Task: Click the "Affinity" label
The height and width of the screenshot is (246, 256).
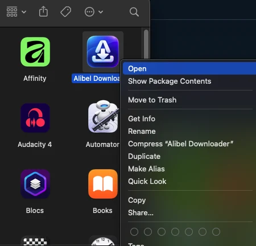Action: click(x=35, y=79)
